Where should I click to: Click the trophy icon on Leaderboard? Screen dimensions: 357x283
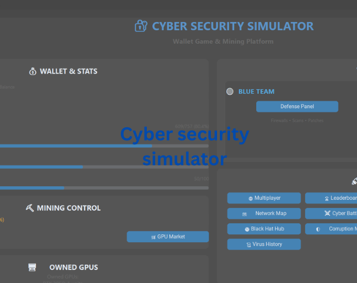(x=327, y=198)
